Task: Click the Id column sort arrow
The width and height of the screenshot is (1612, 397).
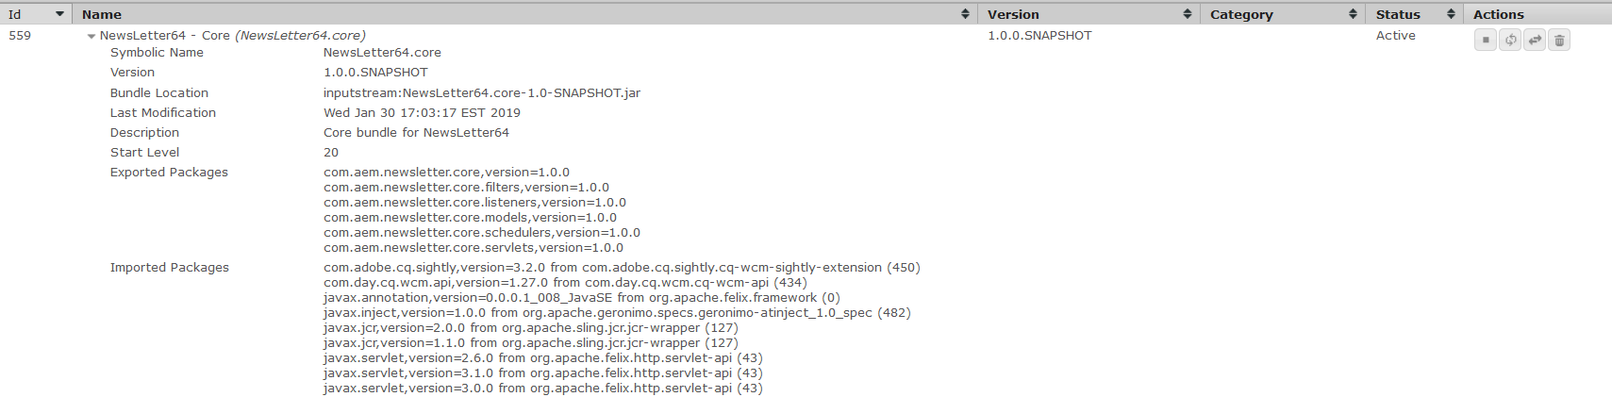Action: click(x=59, y=14)
